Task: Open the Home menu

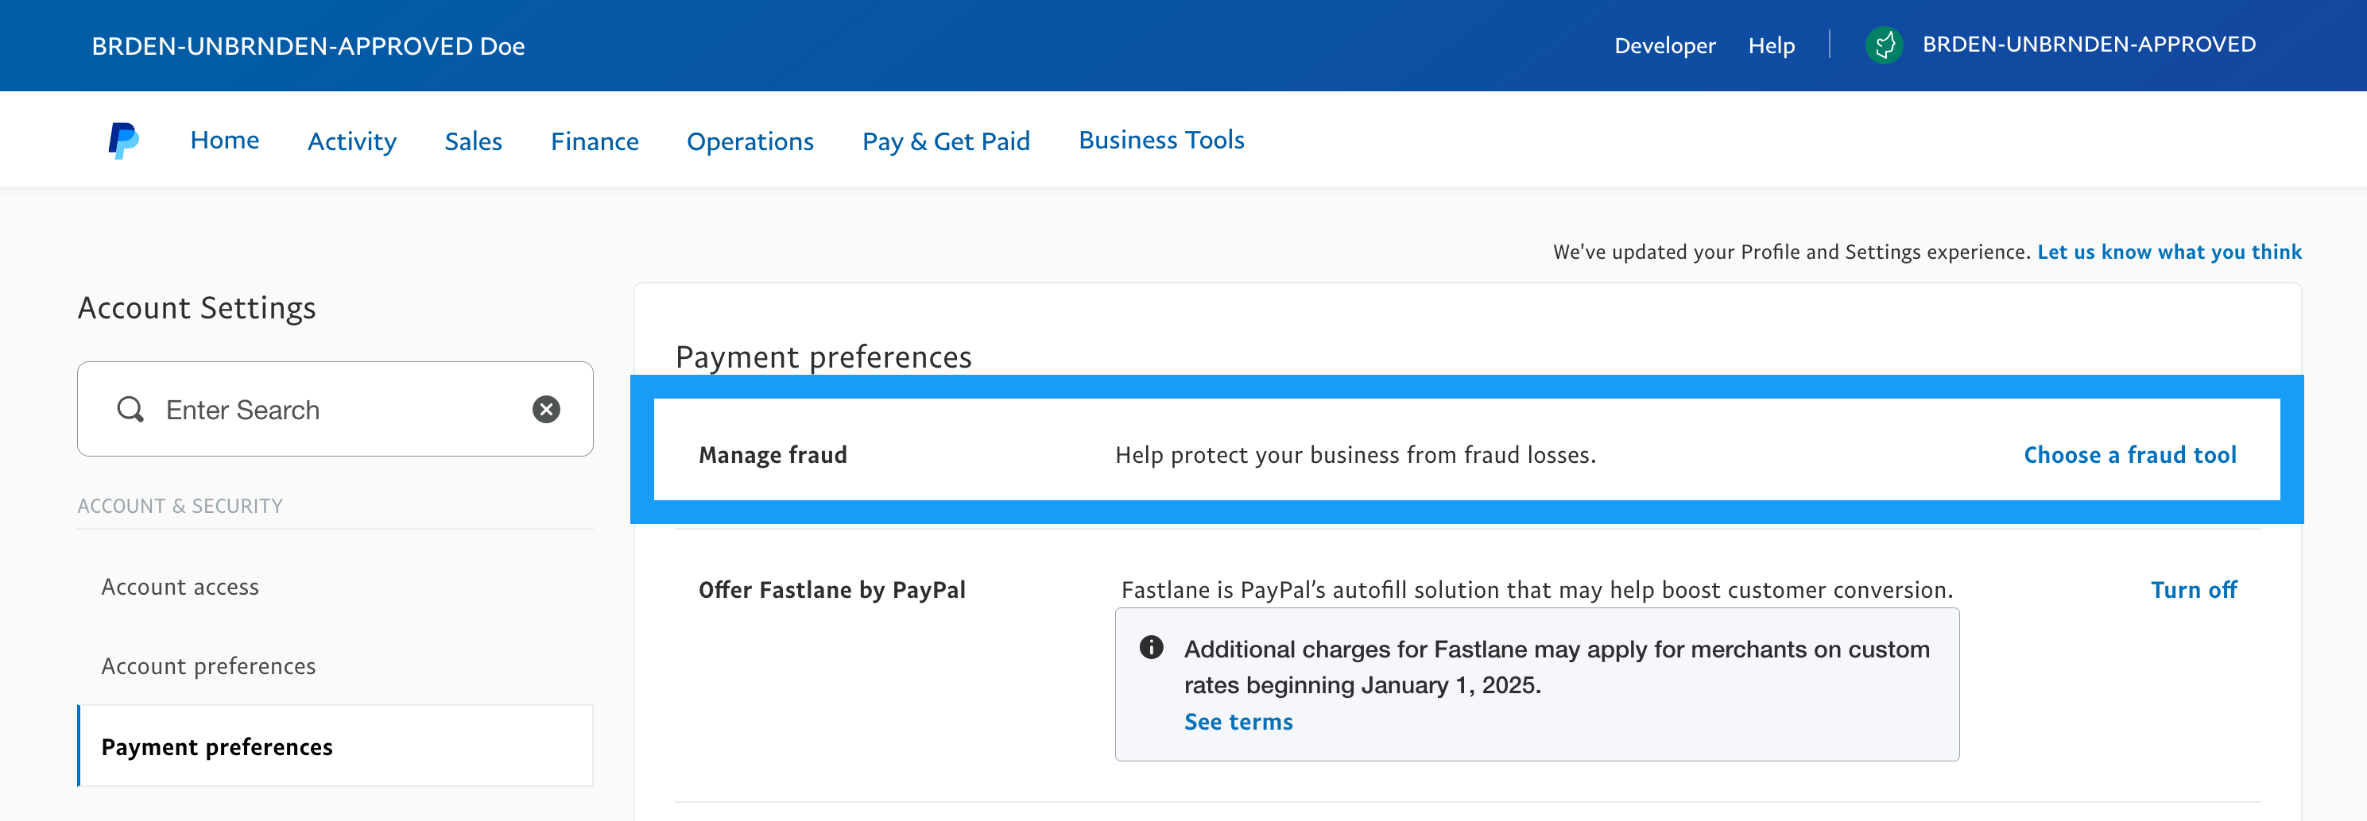Action: (224, 141)
